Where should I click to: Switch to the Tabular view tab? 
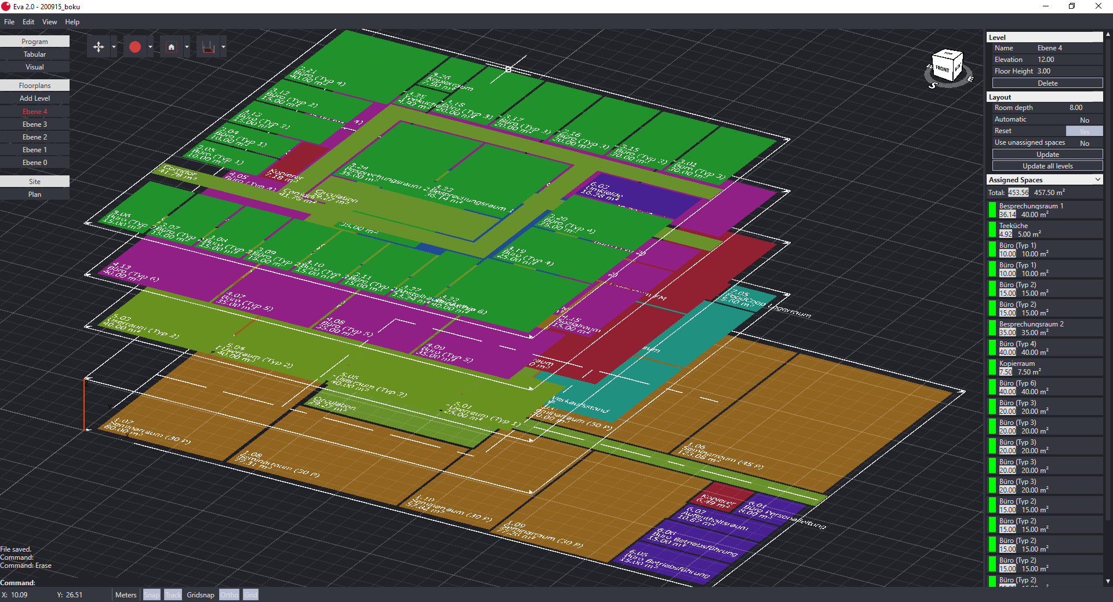35,54
